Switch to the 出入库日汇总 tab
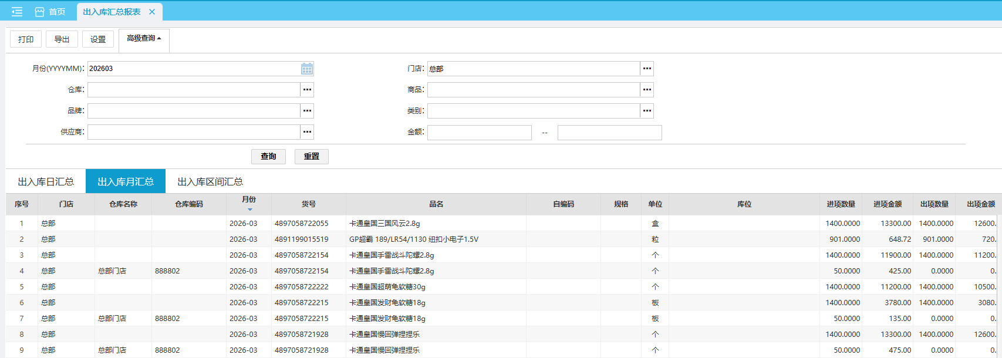 point(46,181)
